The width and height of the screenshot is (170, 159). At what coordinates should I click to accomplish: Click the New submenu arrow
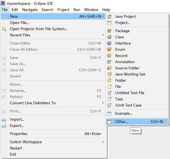coord(103,16)
